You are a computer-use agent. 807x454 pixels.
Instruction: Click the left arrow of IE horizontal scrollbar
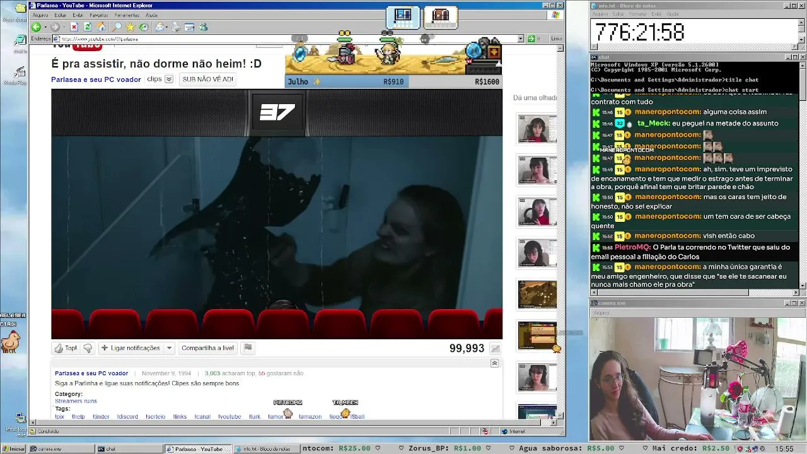[x=33, y=423]
